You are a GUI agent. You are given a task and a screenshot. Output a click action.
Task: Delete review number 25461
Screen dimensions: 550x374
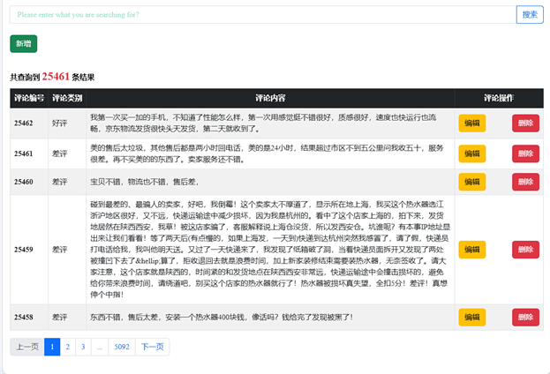[x=525, y=155]
